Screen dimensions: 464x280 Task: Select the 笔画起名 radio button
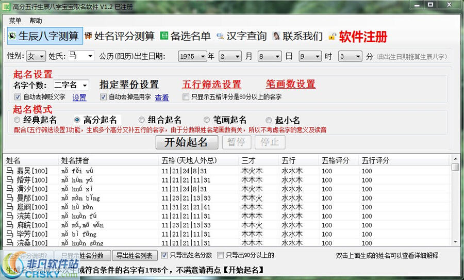(207, 120)
